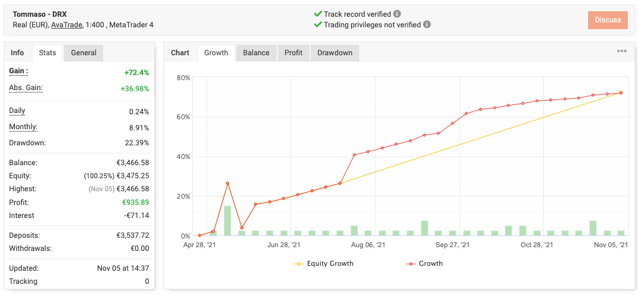This screenshot has height=295, width=639.
Task: Switch to the Info tab
Action: [x=17, y=53]
